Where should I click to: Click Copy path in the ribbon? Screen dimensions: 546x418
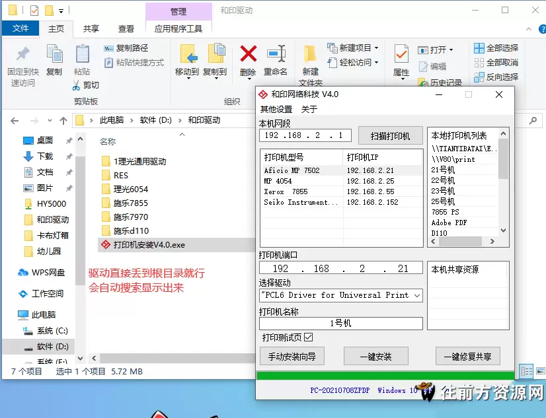tap(126, 48)
